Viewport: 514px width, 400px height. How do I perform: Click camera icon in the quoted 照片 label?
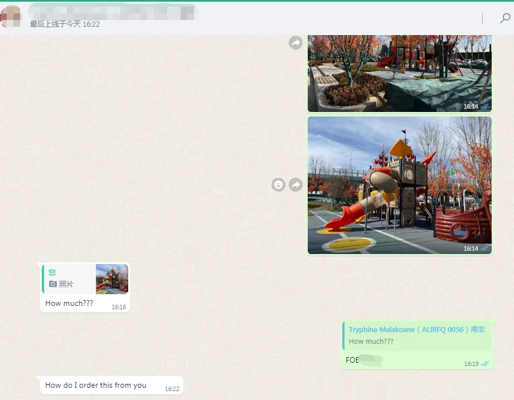click(x=53, y=284)
